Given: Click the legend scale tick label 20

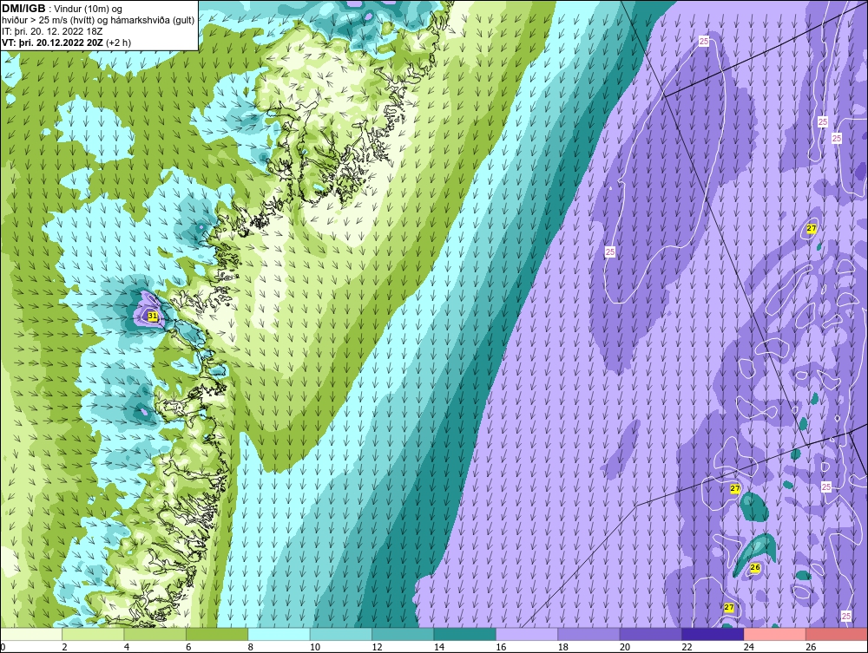Looking at the screenshot, I should pos(624,647).
